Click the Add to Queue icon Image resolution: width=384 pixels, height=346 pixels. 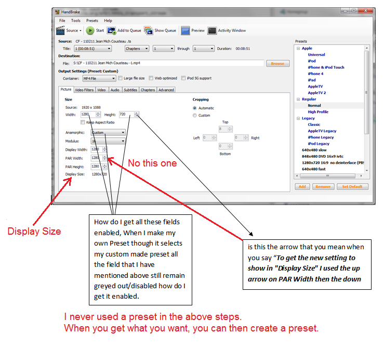tap(111, 31)
